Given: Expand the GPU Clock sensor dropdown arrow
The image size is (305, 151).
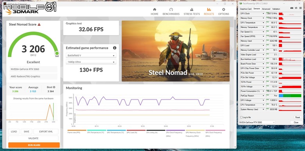Looking at the screenshot, I should [x=264, y=14].
